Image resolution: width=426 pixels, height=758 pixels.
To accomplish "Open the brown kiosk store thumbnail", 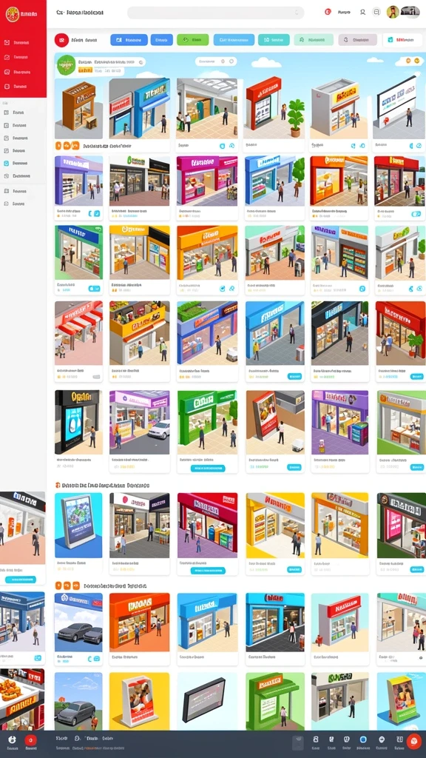I will point(78,107).
